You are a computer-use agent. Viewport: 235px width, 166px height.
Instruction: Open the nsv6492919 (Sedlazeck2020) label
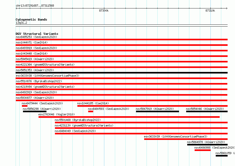[x=36, y=92]
